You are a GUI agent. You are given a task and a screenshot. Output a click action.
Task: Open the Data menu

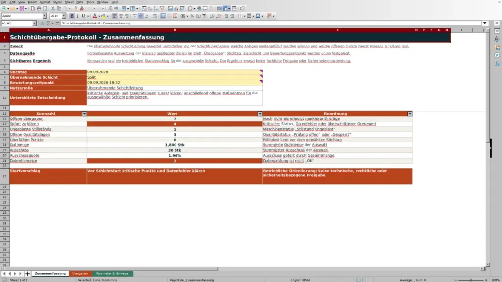80,2
